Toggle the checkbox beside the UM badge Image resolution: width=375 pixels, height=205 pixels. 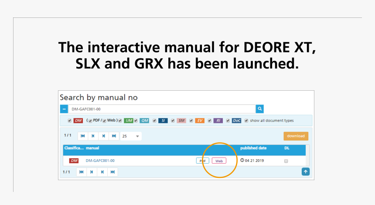pyautogui.click(x=120, y=120)
